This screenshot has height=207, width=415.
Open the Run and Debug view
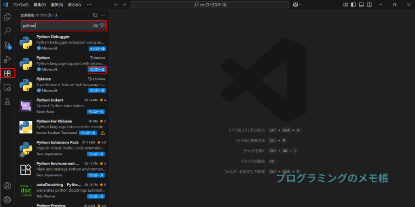pos(7,59)
